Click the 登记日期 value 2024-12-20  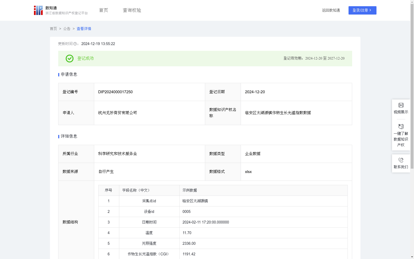[x=255, y=92]
